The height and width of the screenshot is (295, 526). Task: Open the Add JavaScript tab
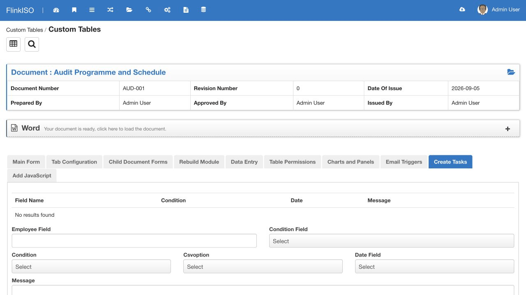pos(32,175)
